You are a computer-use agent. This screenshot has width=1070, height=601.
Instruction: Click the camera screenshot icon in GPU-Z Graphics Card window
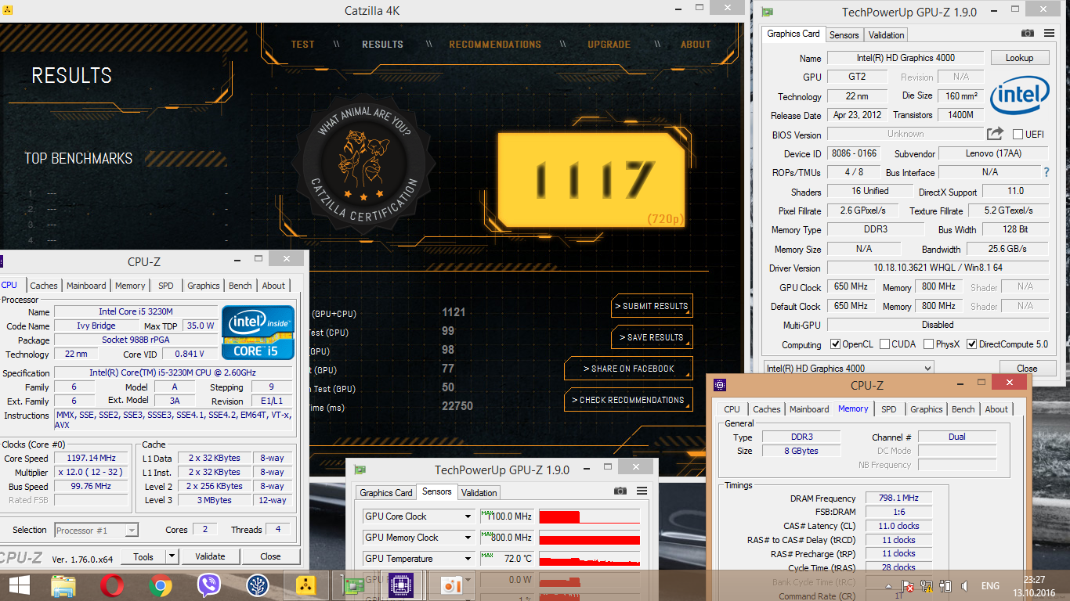[1027, 34]
